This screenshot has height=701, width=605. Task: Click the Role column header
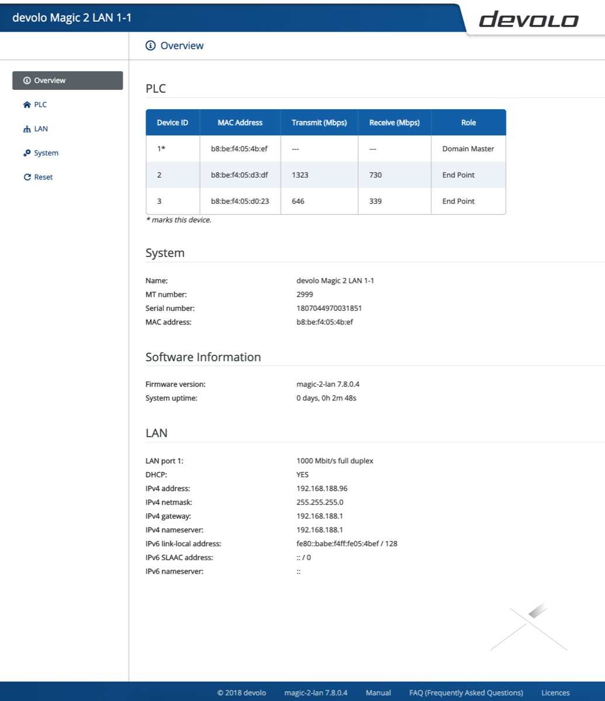coord(468,123)
